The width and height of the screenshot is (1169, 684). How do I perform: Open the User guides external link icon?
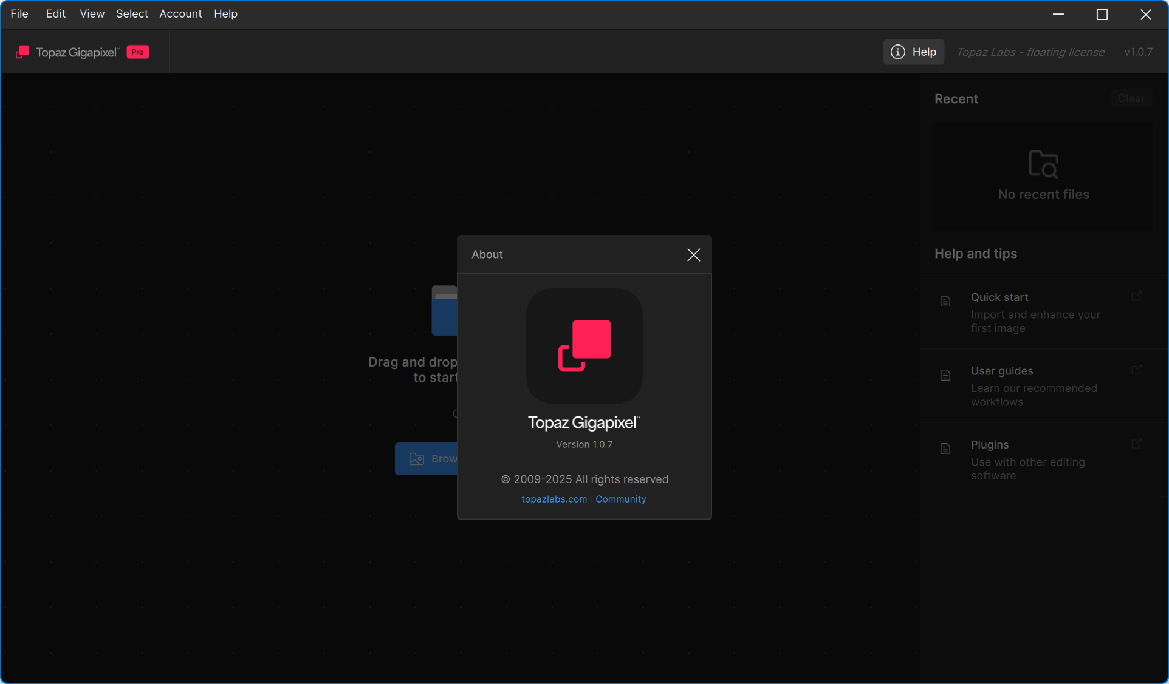coord(1136,370)
